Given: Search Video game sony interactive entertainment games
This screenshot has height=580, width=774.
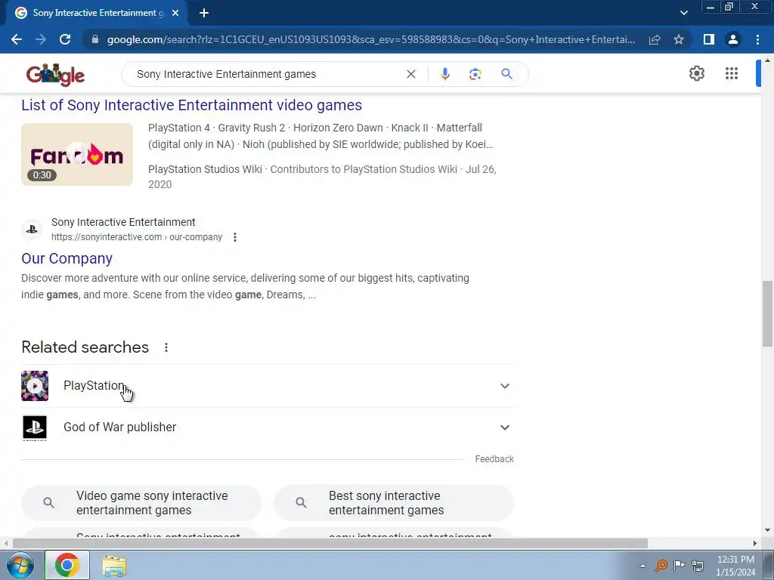Looking at the screenshot, I should point(141,503).
